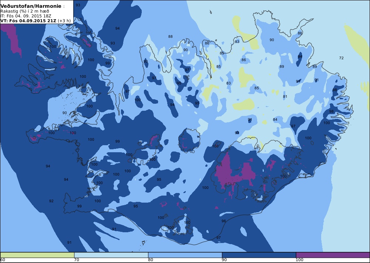This screenshot has height=263, width=370.
Task: Click the Veðurstofan/Harmonie title text
Action: pos(31,6)
